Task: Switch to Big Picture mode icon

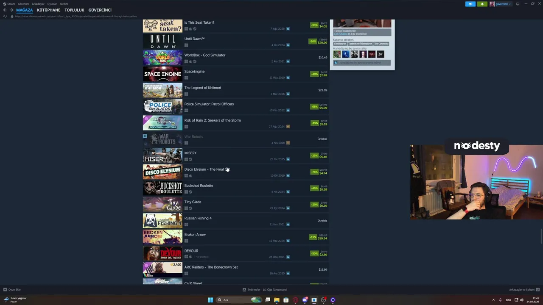Action: point(517,4)
